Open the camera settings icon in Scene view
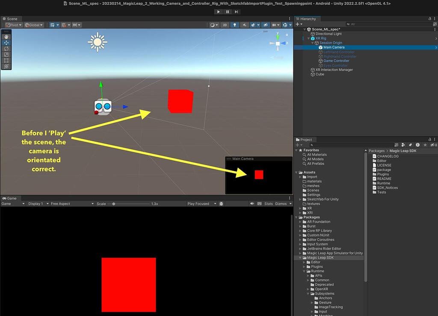Viewport: 438px width, 316px height. click(275, 25)
